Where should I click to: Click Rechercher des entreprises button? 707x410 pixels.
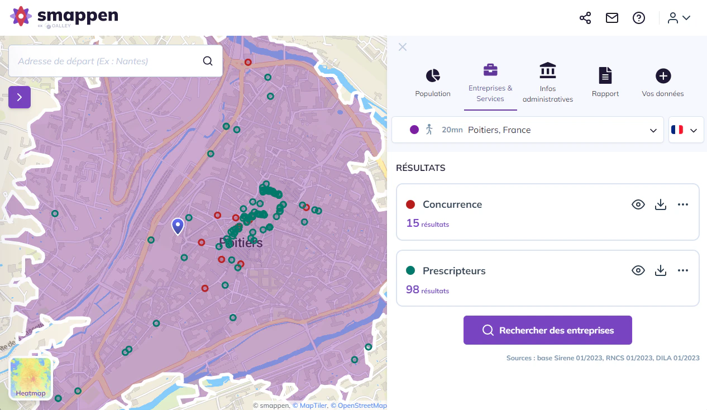point(548,330)
